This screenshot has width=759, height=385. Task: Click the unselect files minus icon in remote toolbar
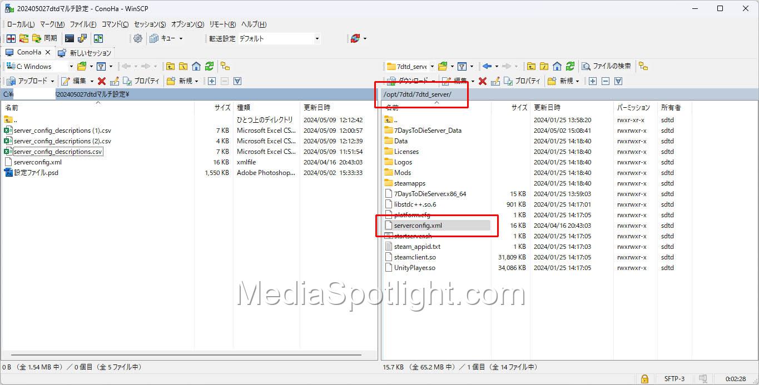coord(606,81)
